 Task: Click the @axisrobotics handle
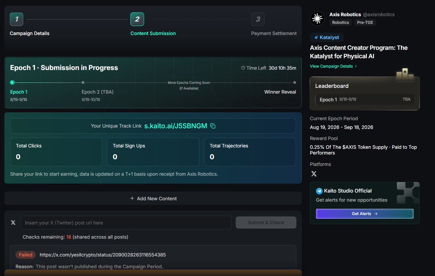(379, 14)
